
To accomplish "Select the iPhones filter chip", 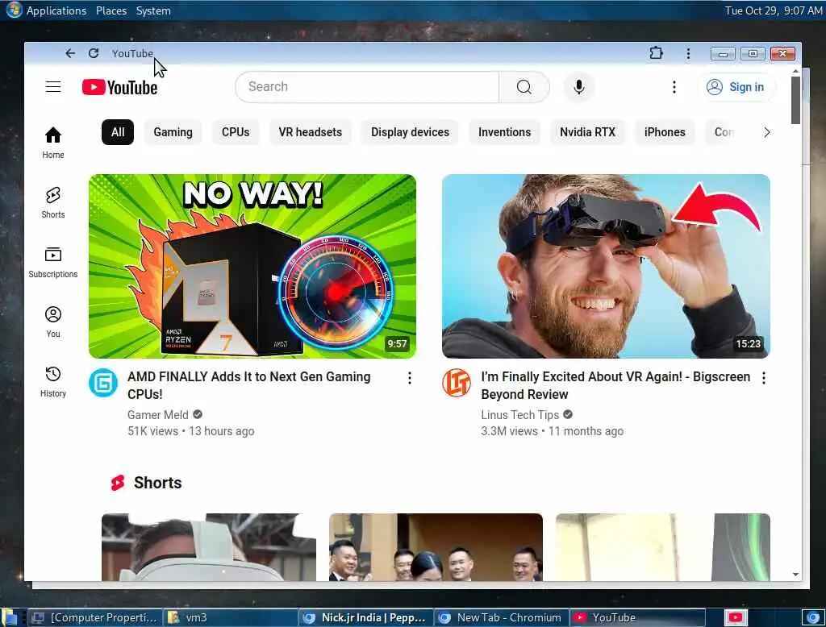I will click(x=665, y=132).
